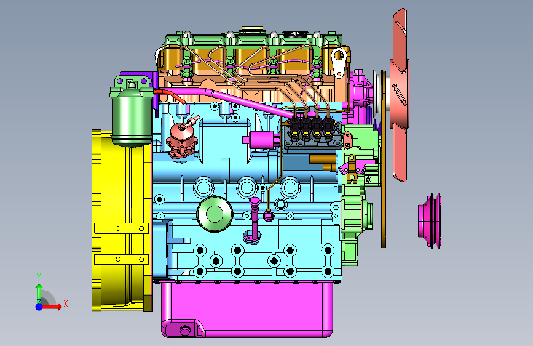Select the oil pan drain plug
This screenshot has width=533, height=346.
[x=185, y=330]
